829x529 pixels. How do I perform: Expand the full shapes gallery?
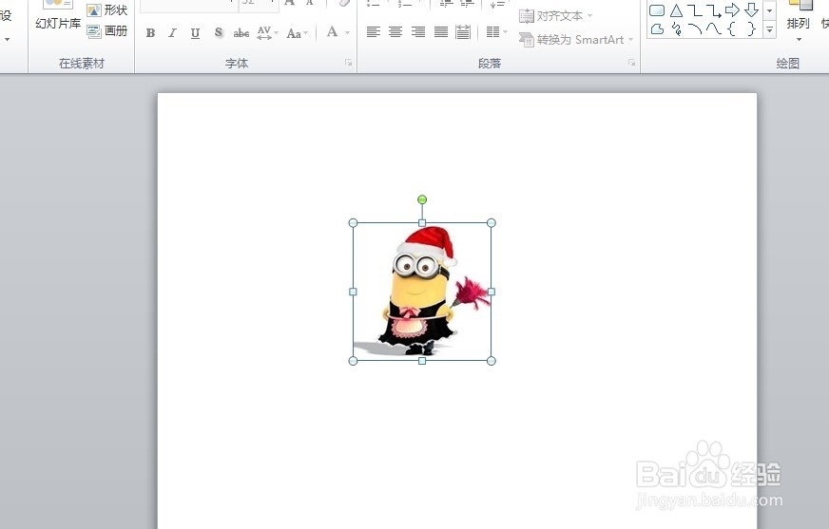tap(770, 30)
